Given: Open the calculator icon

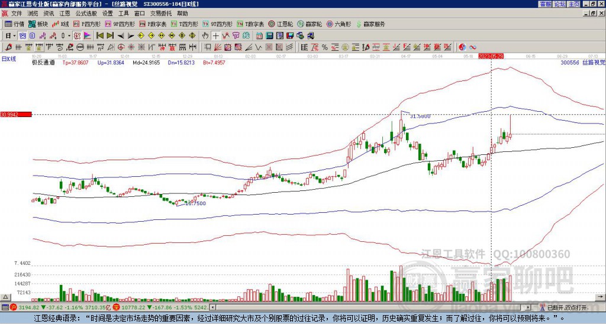Looking at the screenshot, I should (269, 35).
